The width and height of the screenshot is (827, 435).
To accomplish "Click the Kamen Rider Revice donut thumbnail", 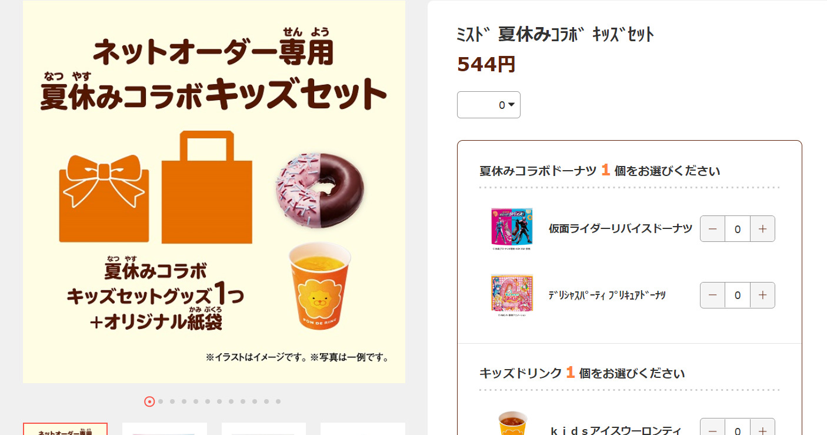I will [512, 227].
